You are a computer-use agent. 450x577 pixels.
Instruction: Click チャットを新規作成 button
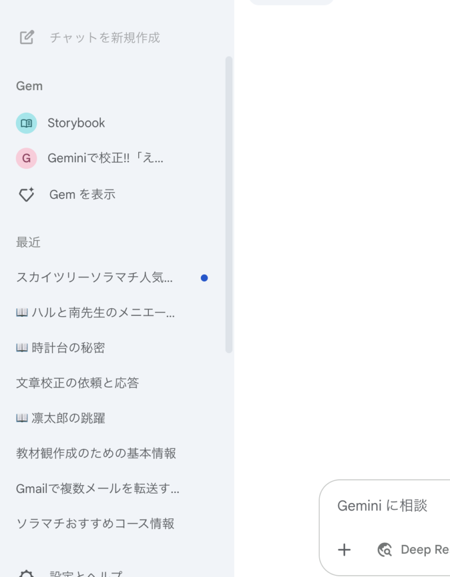click(x=104, y=37)
